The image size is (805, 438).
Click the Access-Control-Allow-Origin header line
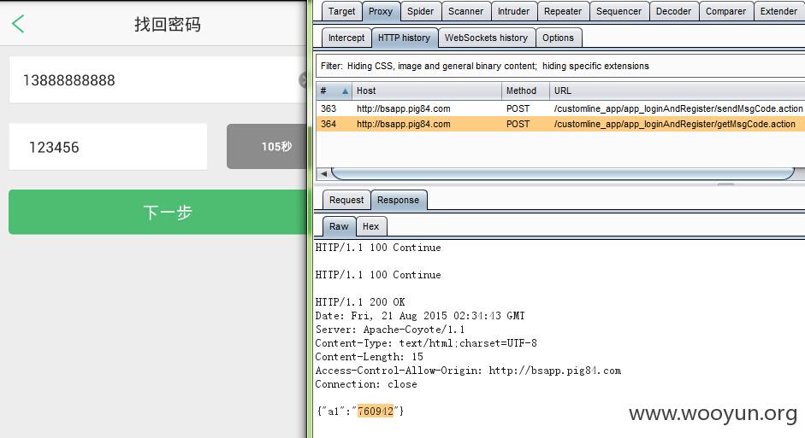(468, 371)
